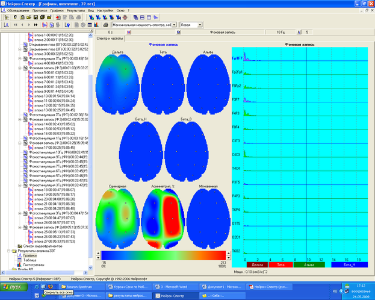Collapse the Результаты анализа ЭЭГ node
375x300 pixels.
(x=9, y=251)
